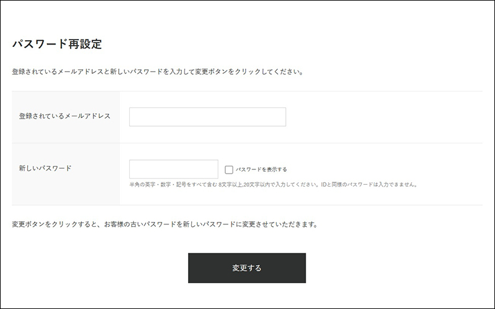Click the パスワード再設定 heading
This screenshot has width=495, height=309.
[56, 44]
